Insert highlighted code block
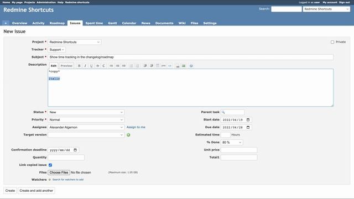 (x=170, y=66)
